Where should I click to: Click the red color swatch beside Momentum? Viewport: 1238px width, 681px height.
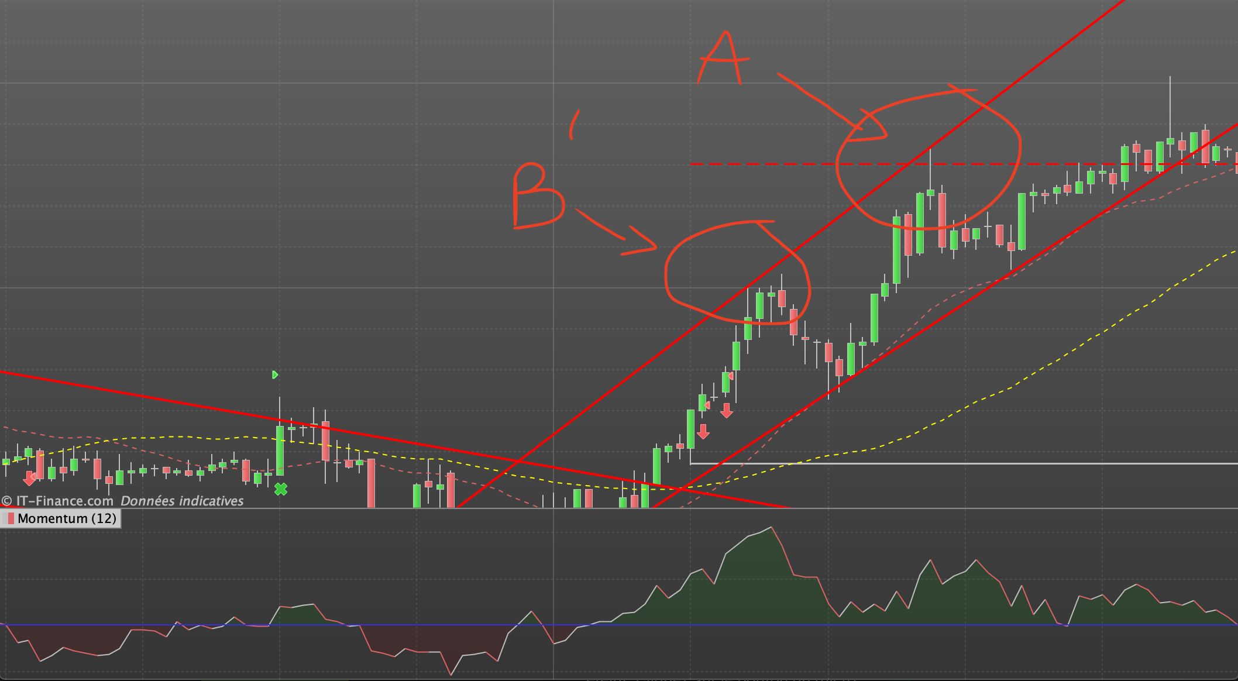point(11,518)
